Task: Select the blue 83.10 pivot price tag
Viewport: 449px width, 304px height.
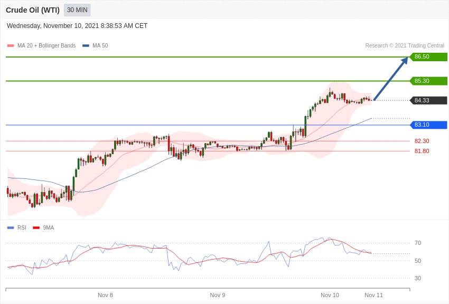Action: 428,125
